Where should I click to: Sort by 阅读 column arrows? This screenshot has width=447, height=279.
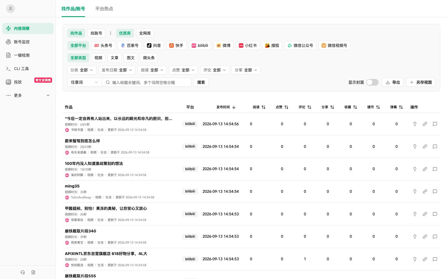[x=263, y=107]
